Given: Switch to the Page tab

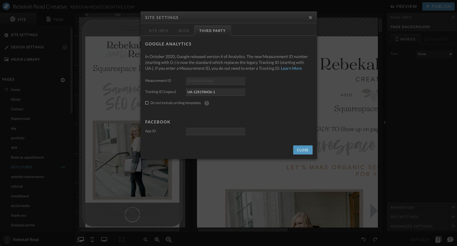Looking at the screenshot, I should pos(55,19).
